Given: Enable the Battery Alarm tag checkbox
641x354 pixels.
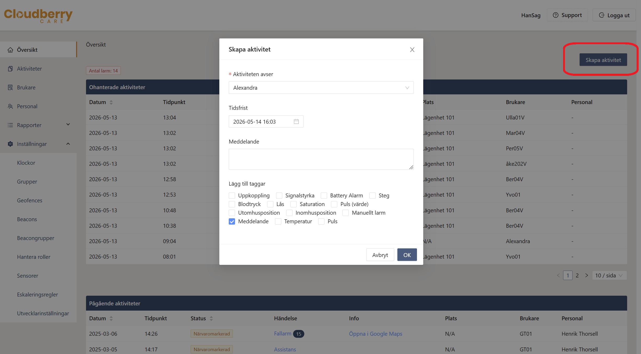Looking at the screenshot, I should tap(324, 196).
